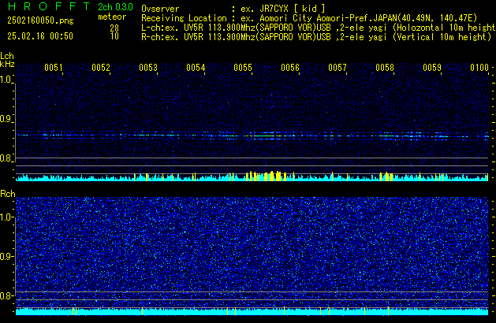Screen dimensions: 496x323
Task: Click the Rch 0.8 kHz axis label
Action: tap(6, 295)
